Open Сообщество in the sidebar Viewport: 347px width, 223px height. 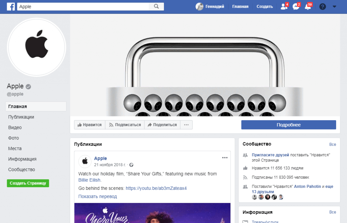(x=21, y=170)
